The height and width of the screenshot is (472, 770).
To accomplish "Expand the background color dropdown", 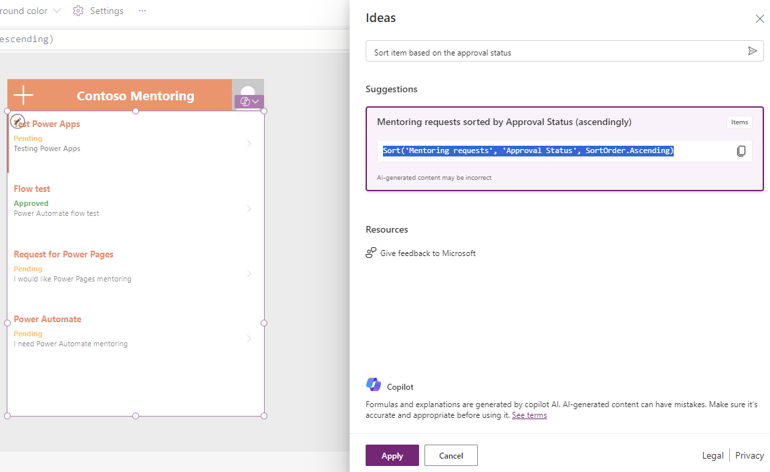I will click(57, 10).
